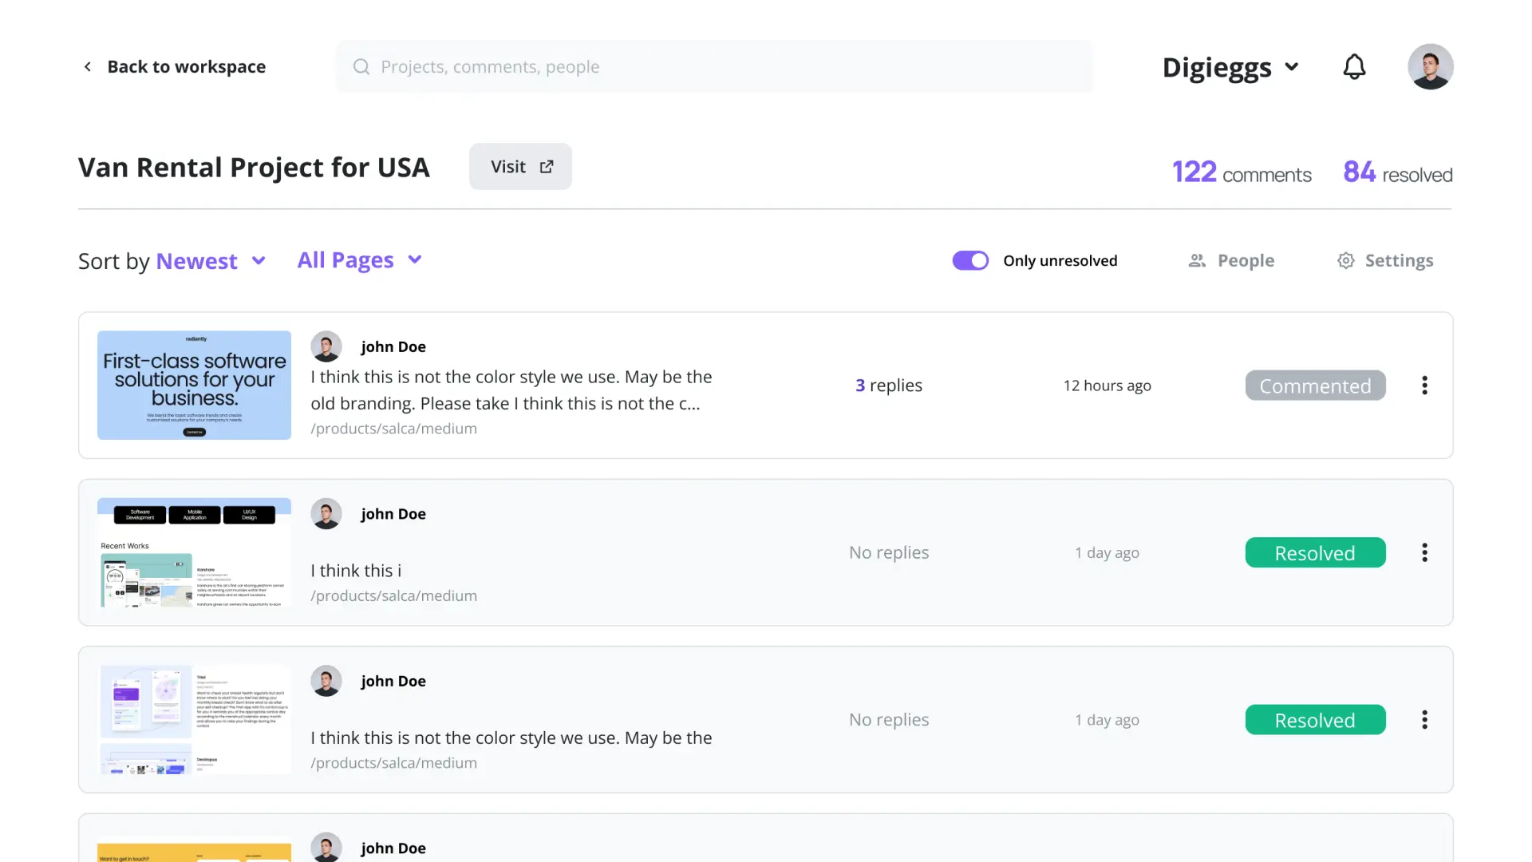
Task: Click the '12 hours ago' timestamp
Action: (x=1108, y=386)
